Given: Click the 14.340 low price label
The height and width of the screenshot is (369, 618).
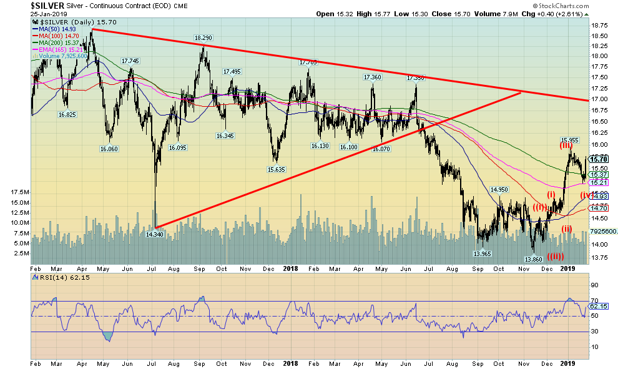Looking at the screenshot, I should pyautogui.click(x=155, y=234).
